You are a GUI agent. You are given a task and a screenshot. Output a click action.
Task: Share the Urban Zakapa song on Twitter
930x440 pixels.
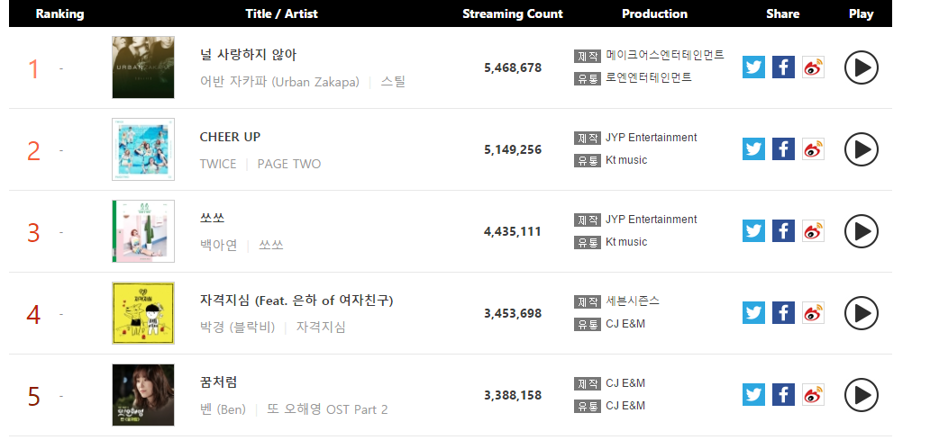[753, 67]
